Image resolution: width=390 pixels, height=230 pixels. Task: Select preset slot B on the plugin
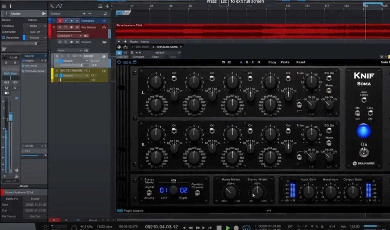coord(246,62)
